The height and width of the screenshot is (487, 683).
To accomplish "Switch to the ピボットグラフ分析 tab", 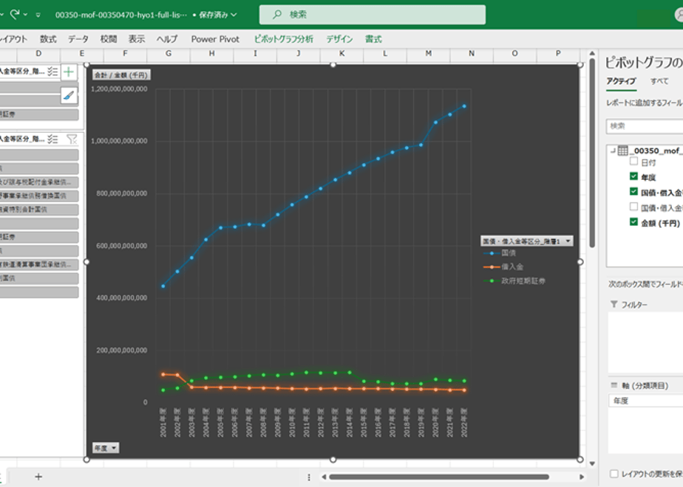I will coord(284,39).
